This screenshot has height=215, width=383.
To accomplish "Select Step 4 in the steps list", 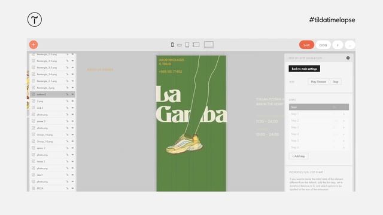I will [319, 134].
